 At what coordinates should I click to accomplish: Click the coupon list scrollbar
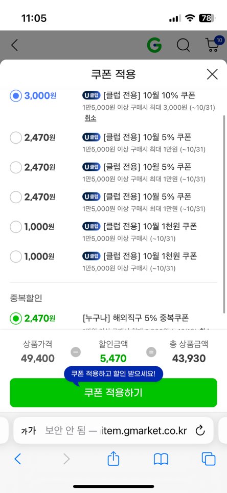(224, 214)
